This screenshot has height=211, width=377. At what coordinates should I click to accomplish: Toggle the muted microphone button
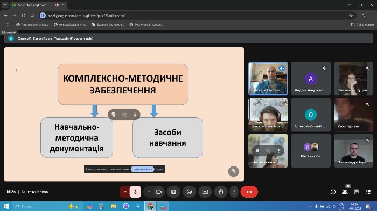click(135, 192)
